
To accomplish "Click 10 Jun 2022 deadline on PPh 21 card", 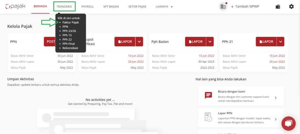I will [x=277, y=56].
